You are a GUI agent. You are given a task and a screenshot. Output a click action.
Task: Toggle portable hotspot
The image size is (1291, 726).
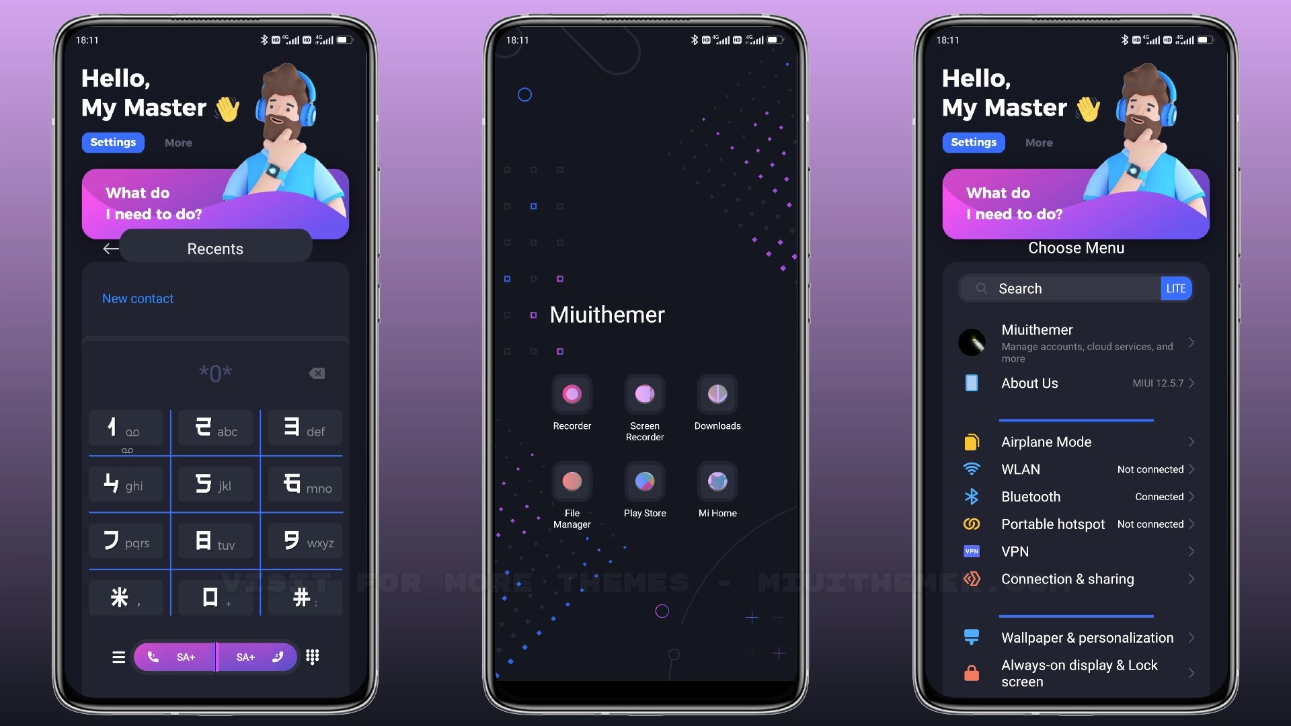(x=1077, y=524)
